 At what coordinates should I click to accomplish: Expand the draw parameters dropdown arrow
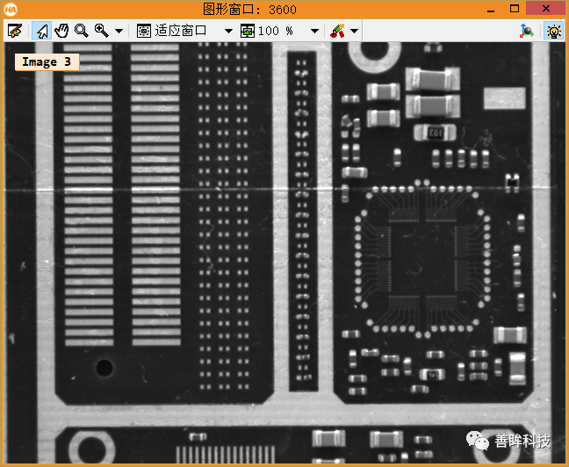[354, 32]
